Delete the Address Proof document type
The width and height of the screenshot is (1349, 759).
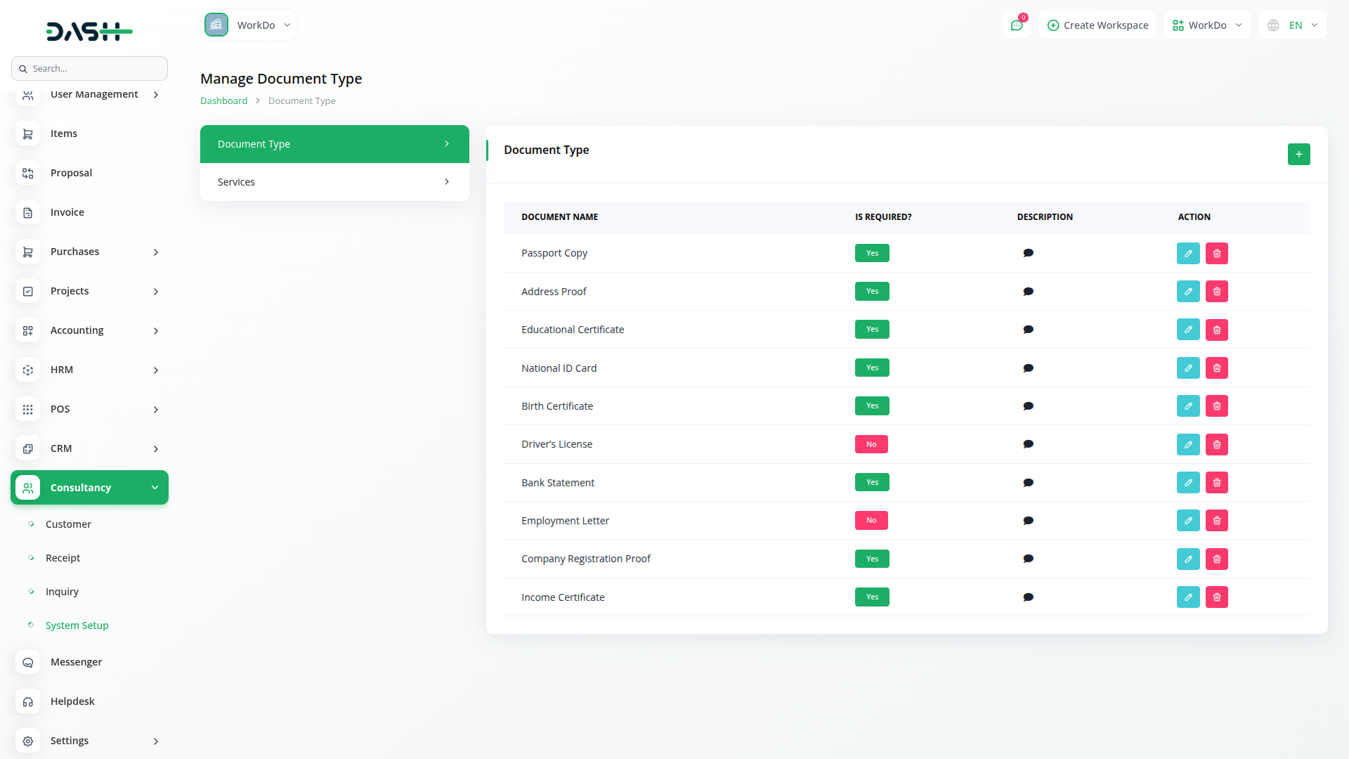tap(1216, 292)
